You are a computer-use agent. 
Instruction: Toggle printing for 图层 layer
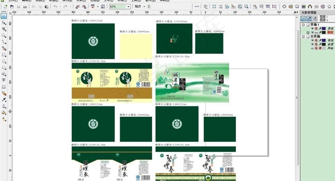[316, 32]
